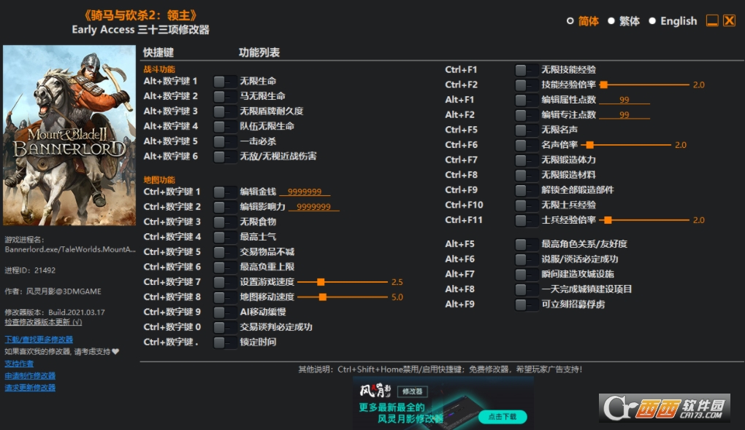The height and width of the screenshot is (430, 745).
Task: Click 进程ID: 21492 text
Action: (30, 270)
